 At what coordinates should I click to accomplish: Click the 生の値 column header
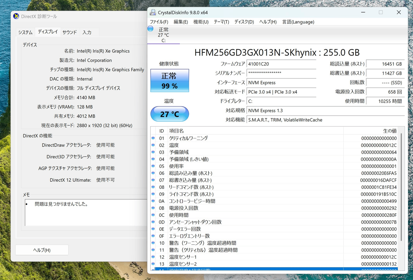371,131
